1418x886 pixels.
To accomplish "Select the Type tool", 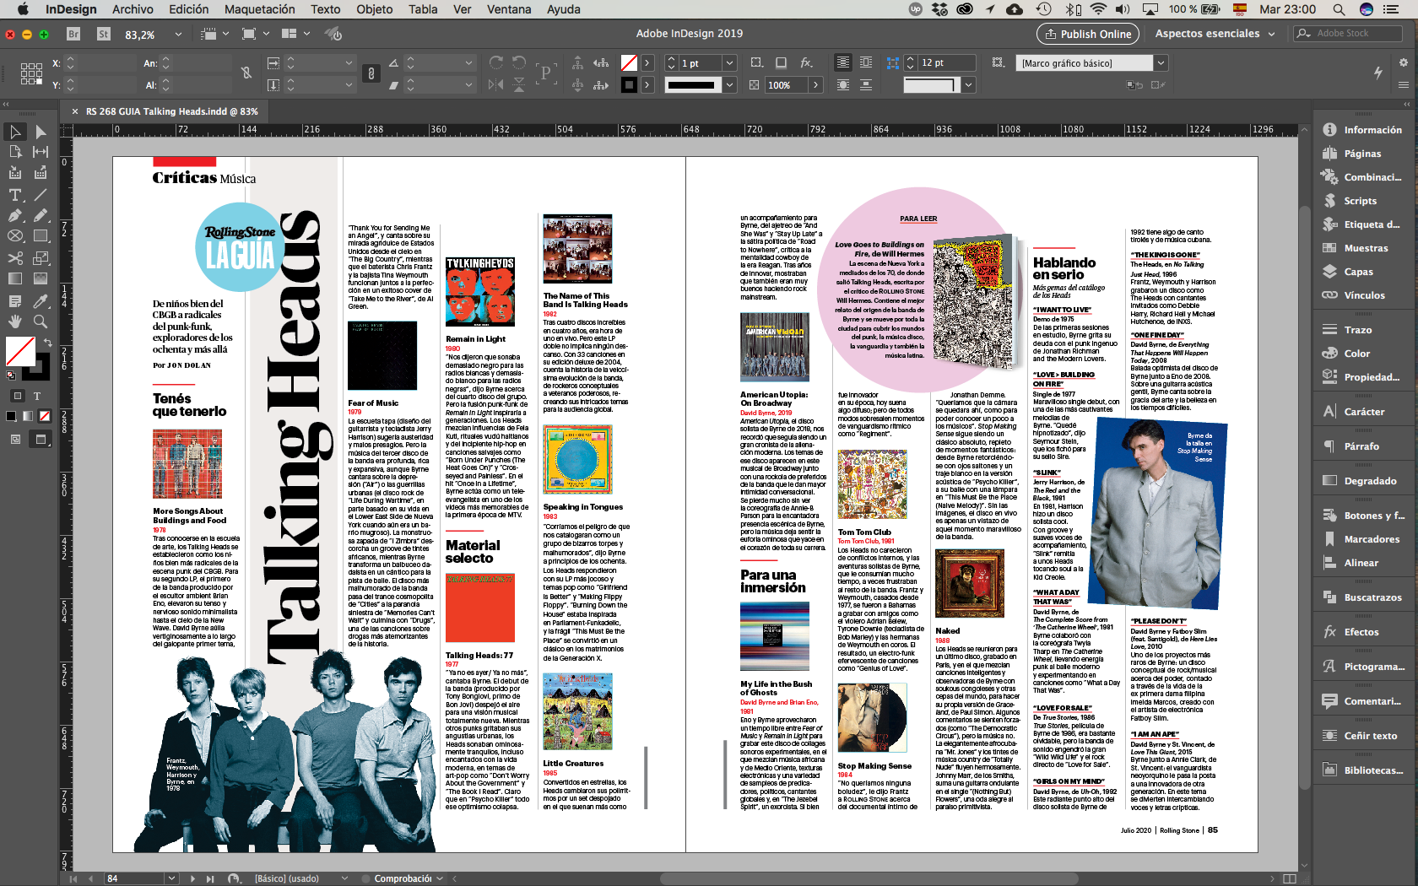I will click(x=15, y=195).
